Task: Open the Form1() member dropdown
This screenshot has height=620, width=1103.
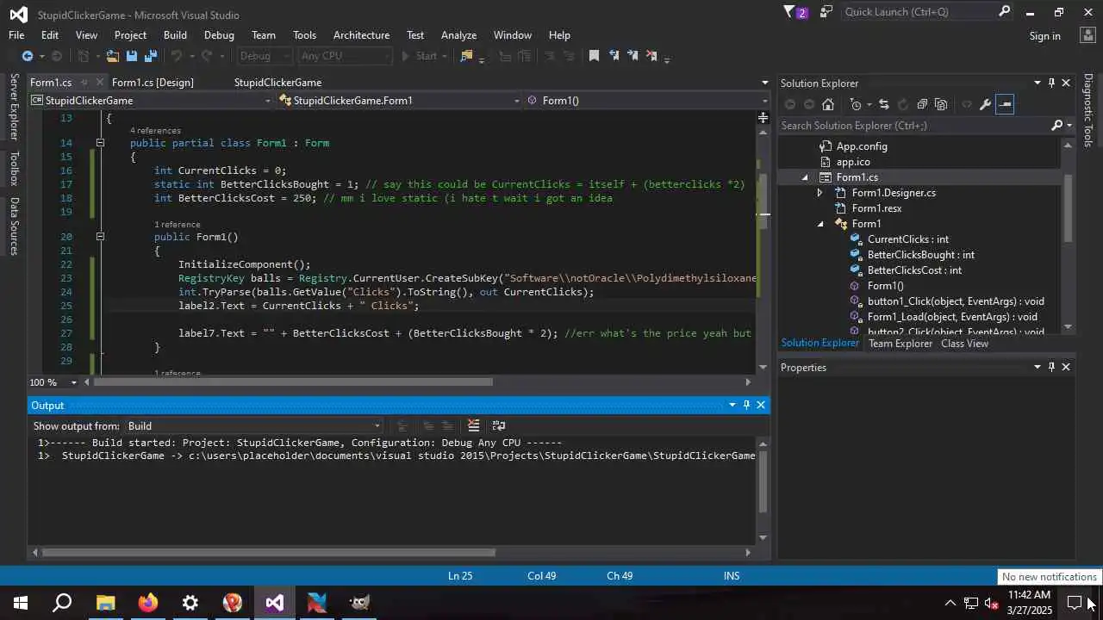Action: click(x=763, y=101)
